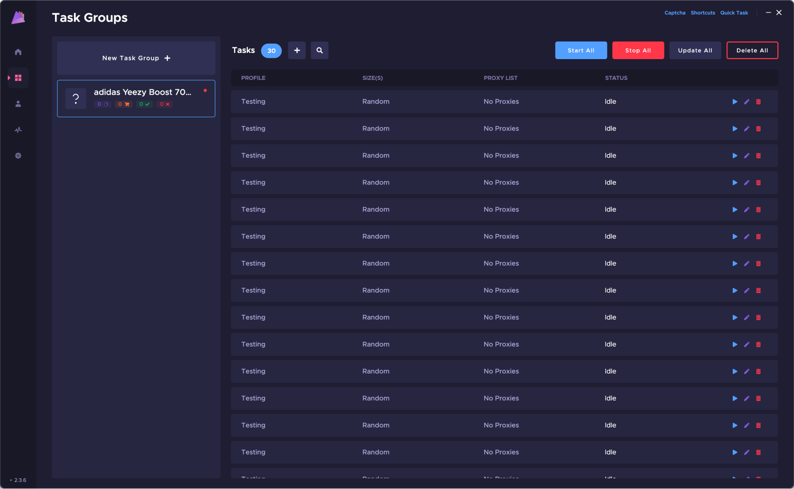Click the Delete All button
Screen dimensions: 794x489
pos(752,50)
